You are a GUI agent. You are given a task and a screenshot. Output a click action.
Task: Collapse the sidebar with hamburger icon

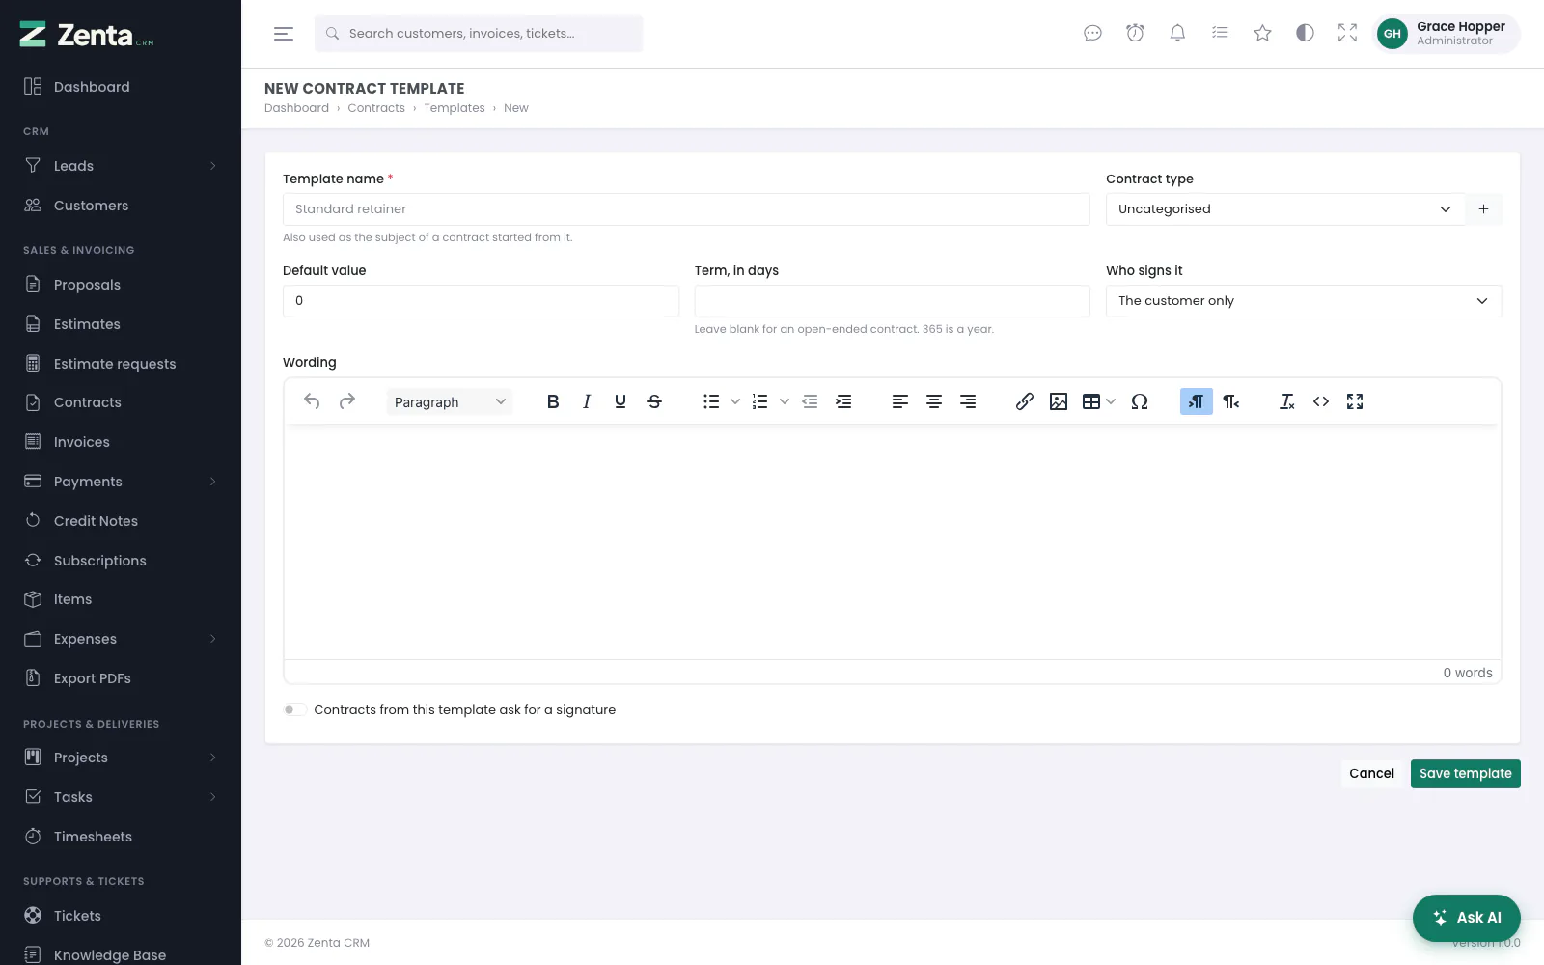pyautogui.click(x=284, y=34)
